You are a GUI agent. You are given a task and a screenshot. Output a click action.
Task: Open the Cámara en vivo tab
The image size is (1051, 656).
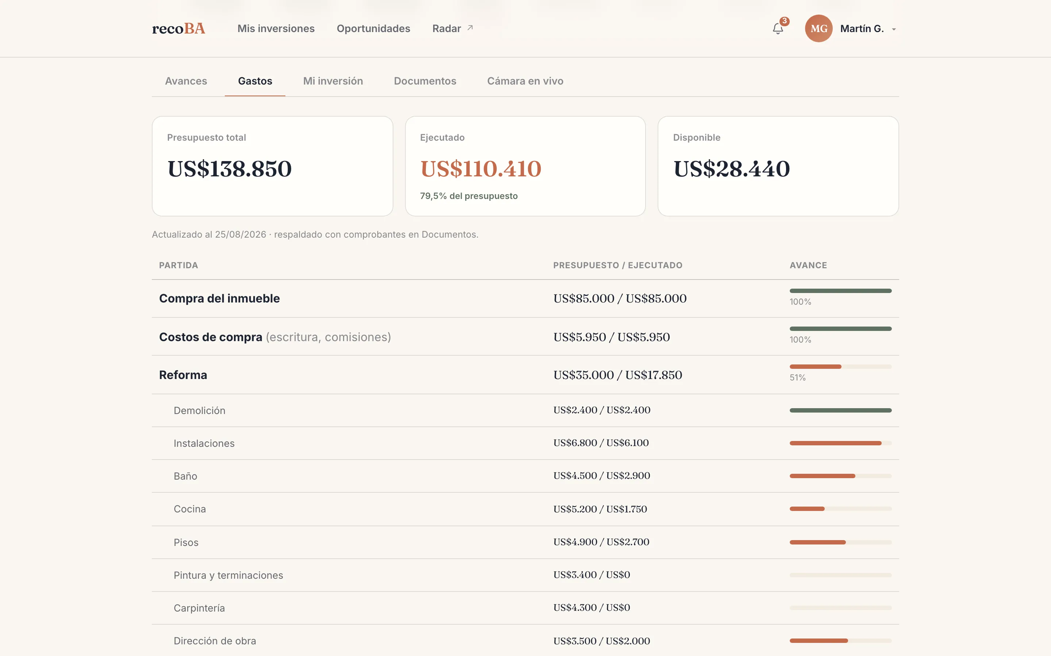(x=525, y=81)
